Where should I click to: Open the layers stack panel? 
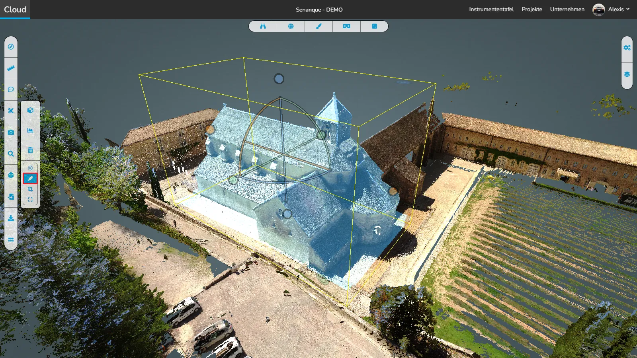point(627,75)
